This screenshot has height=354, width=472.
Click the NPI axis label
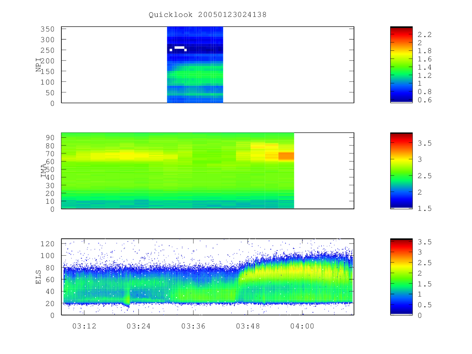(x=39, y=65)
